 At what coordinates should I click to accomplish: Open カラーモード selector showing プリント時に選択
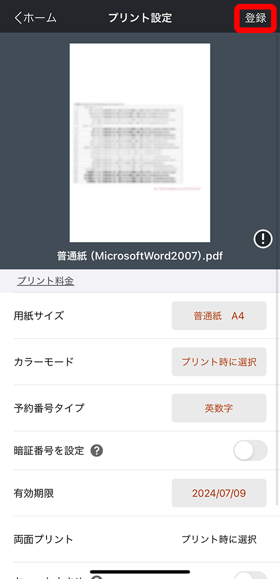(x=219, y=362)
